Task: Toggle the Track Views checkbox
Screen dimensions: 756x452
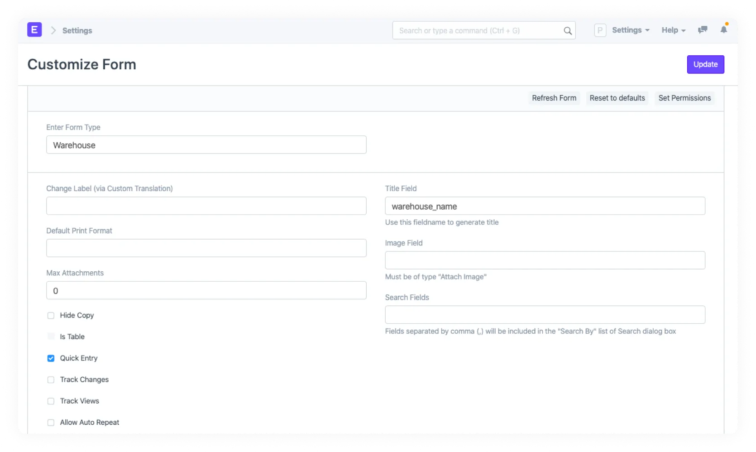Action: 51,401
